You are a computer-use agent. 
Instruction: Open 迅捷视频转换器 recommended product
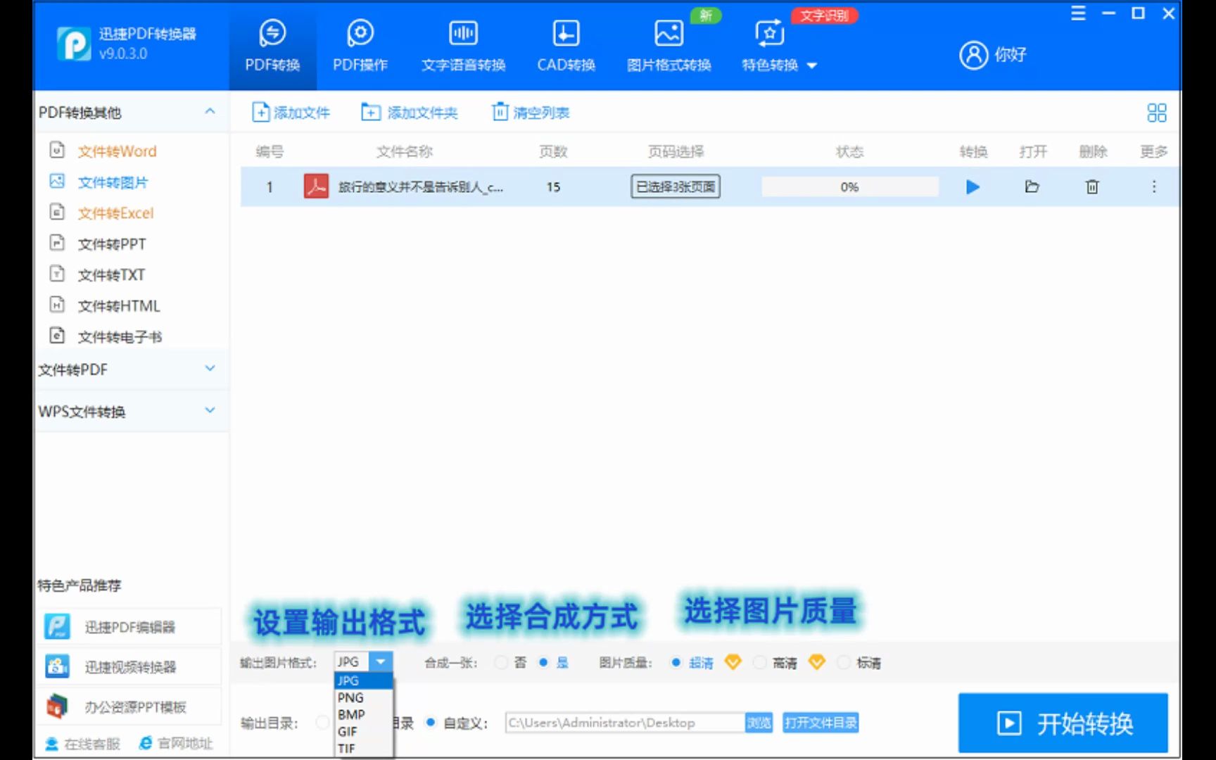[x=130, y=666]
